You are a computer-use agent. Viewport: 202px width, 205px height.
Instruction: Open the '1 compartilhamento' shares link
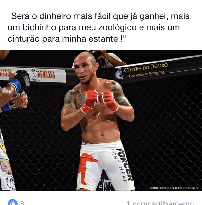click(160, 203)
